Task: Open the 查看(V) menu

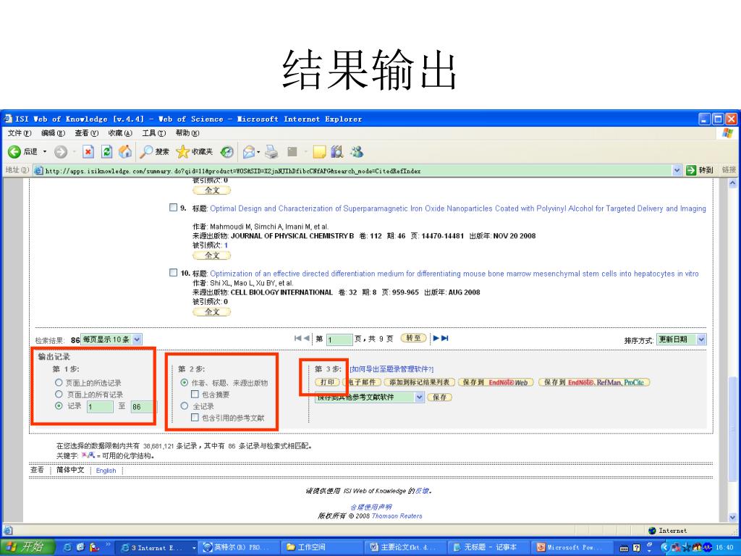Action: click(x=87, y=133)
